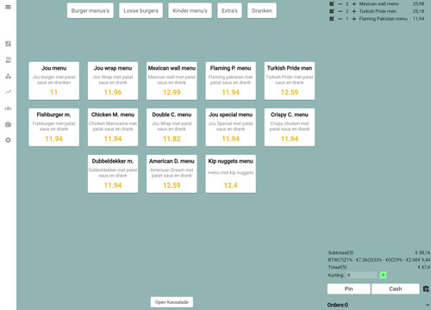Switch to the Kinder menu's category

(x=190, y=10)
